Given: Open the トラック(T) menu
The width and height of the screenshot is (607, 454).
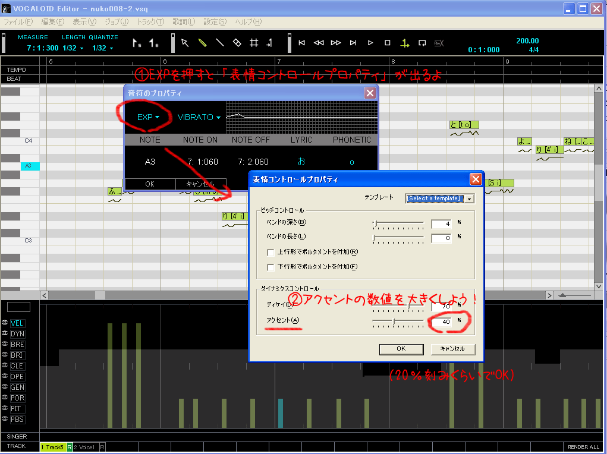Looking at the screenshot, I should 150,21.
